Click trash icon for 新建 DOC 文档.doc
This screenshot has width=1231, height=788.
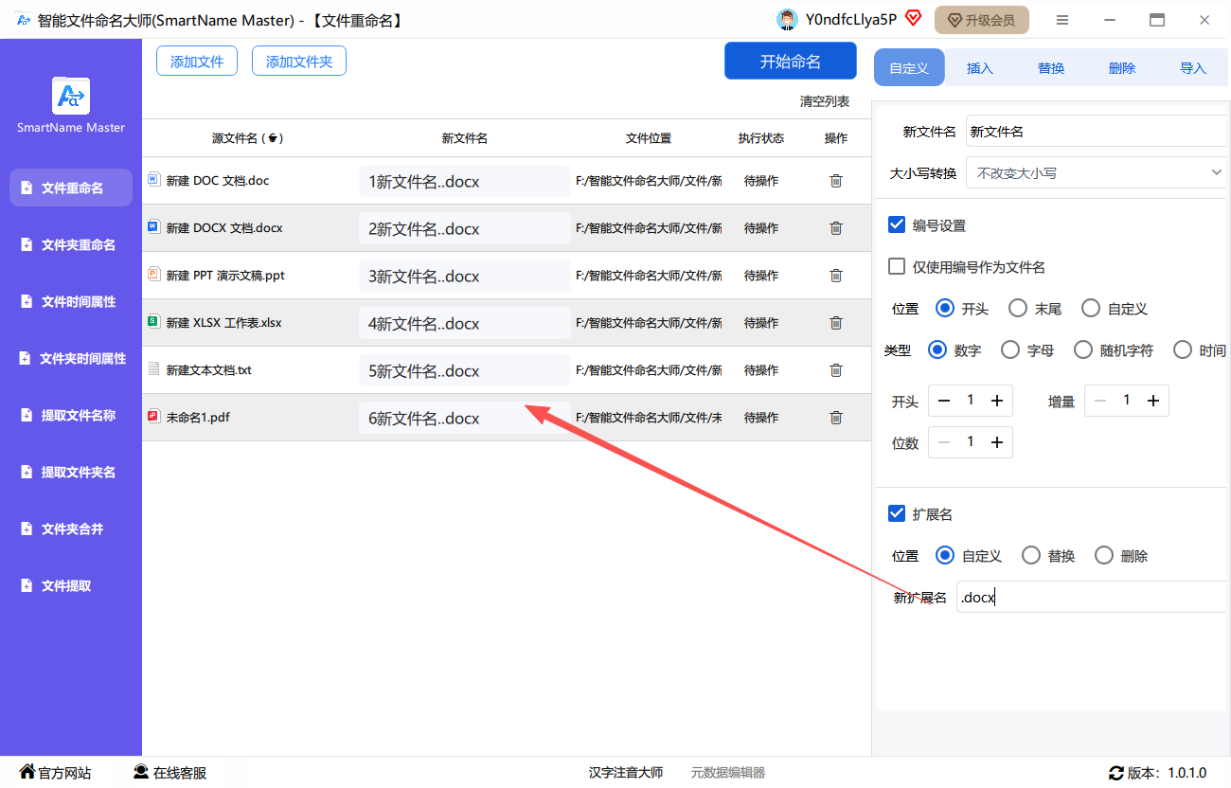click(835, 181)
